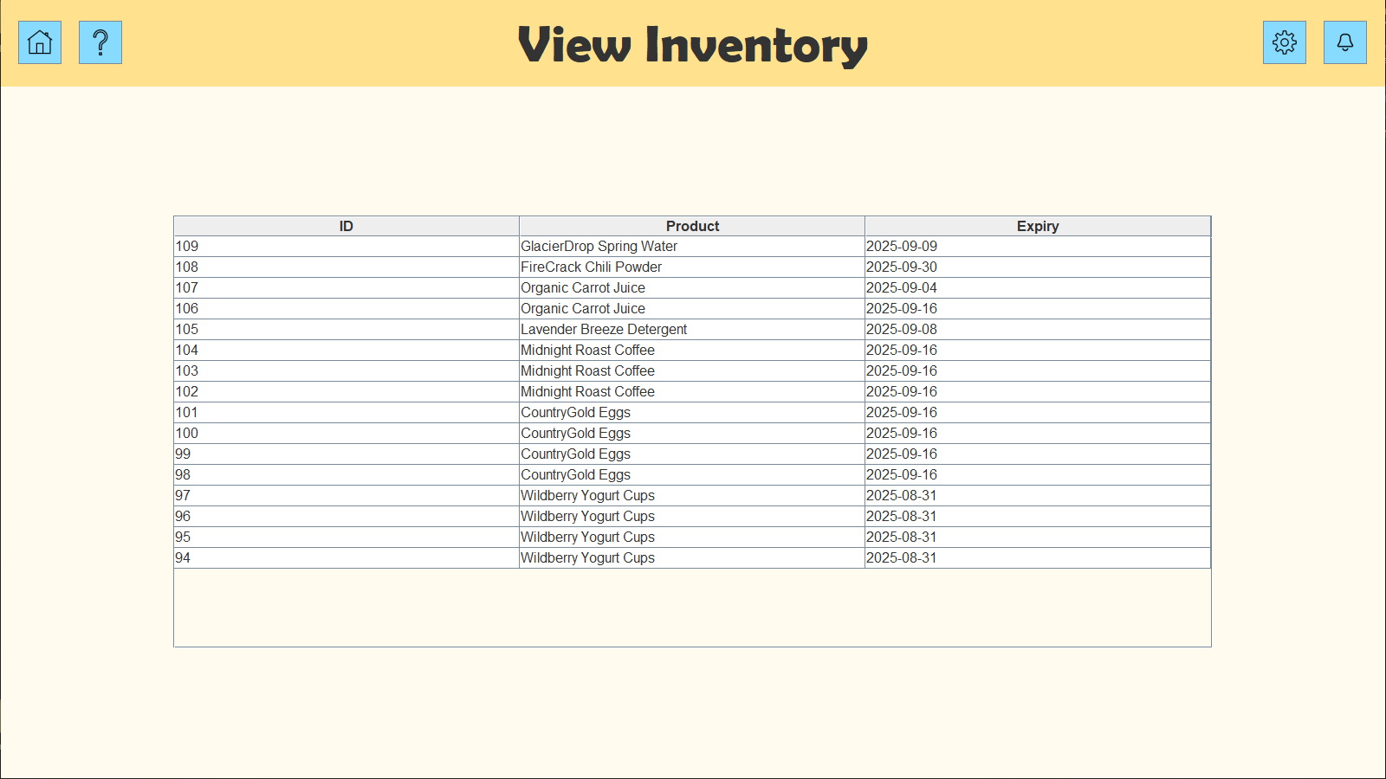The height and width of the screenshot is (779, 1386).
Task: Select Wildberry Yogurt Cups in row 95
Action: [692, 538]
